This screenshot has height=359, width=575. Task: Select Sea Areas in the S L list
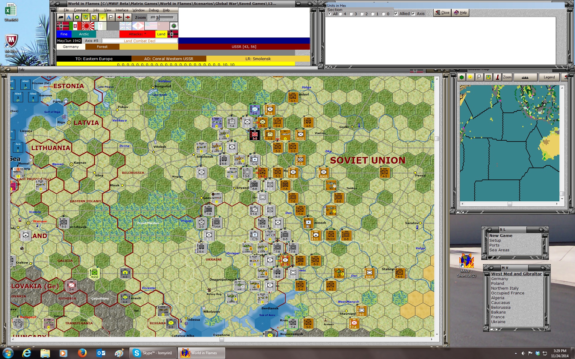pyautogui.click(x=499, y=250)
